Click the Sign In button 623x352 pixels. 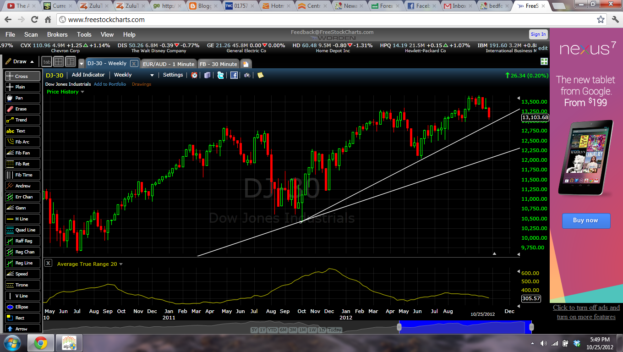538,34
